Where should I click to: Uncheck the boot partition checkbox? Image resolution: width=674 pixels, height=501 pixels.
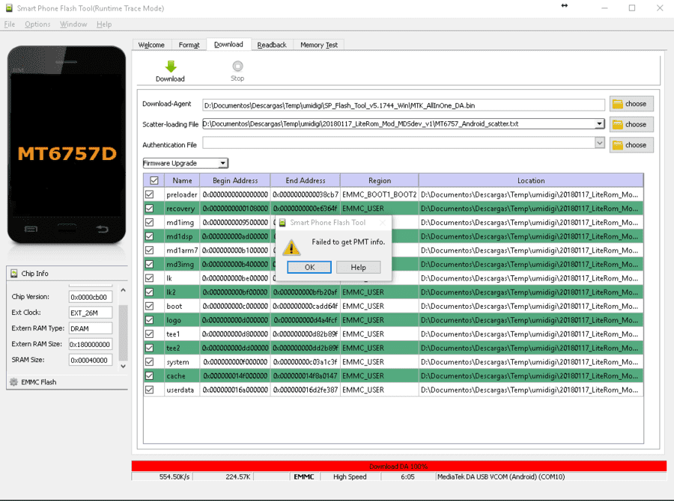click(x=150, y=306)
